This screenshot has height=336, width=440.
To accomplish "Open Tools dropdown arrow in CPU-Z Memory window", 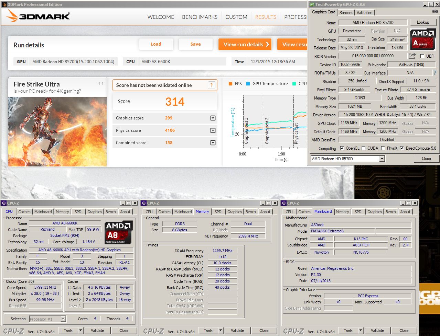I will point(221,331).
